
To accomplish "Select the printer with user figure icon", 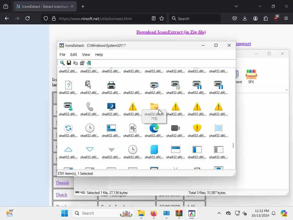I will click(x=68, y=107).
